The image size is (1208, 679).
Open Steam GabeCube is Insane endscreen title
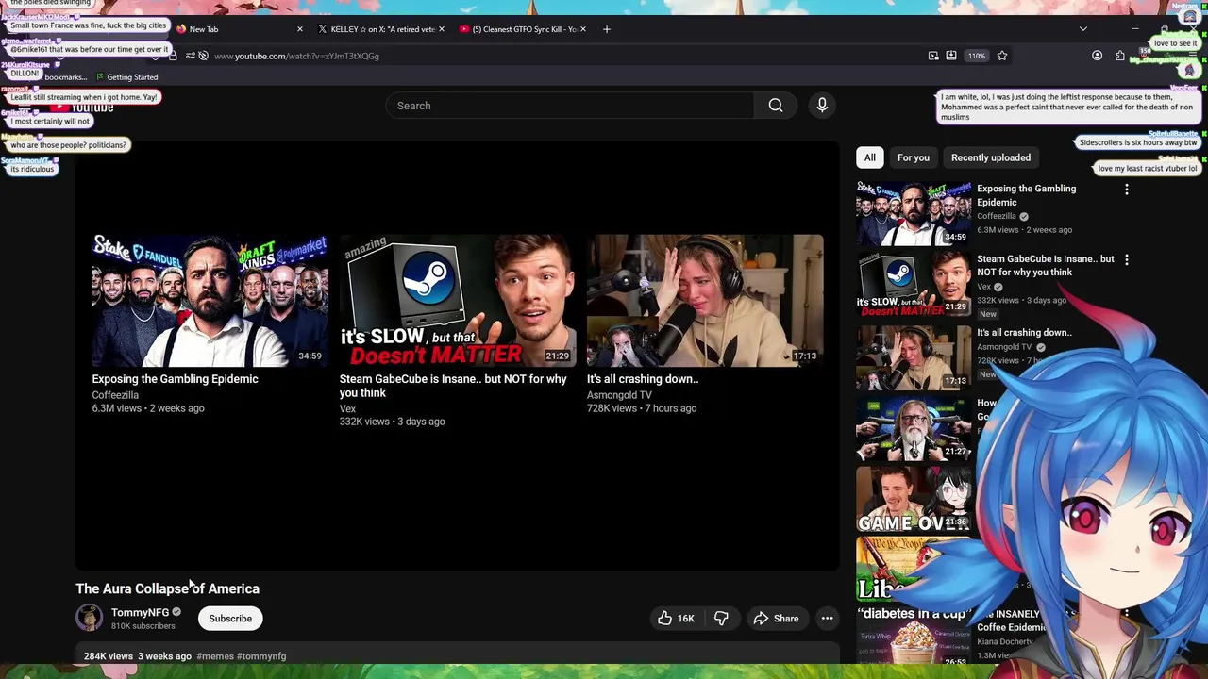click(x=453, y=386)
